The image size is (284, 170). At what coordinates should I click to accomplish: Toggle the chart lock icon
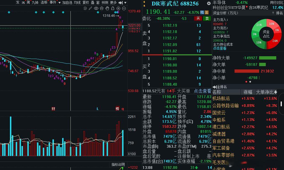[x=113, y=8]
